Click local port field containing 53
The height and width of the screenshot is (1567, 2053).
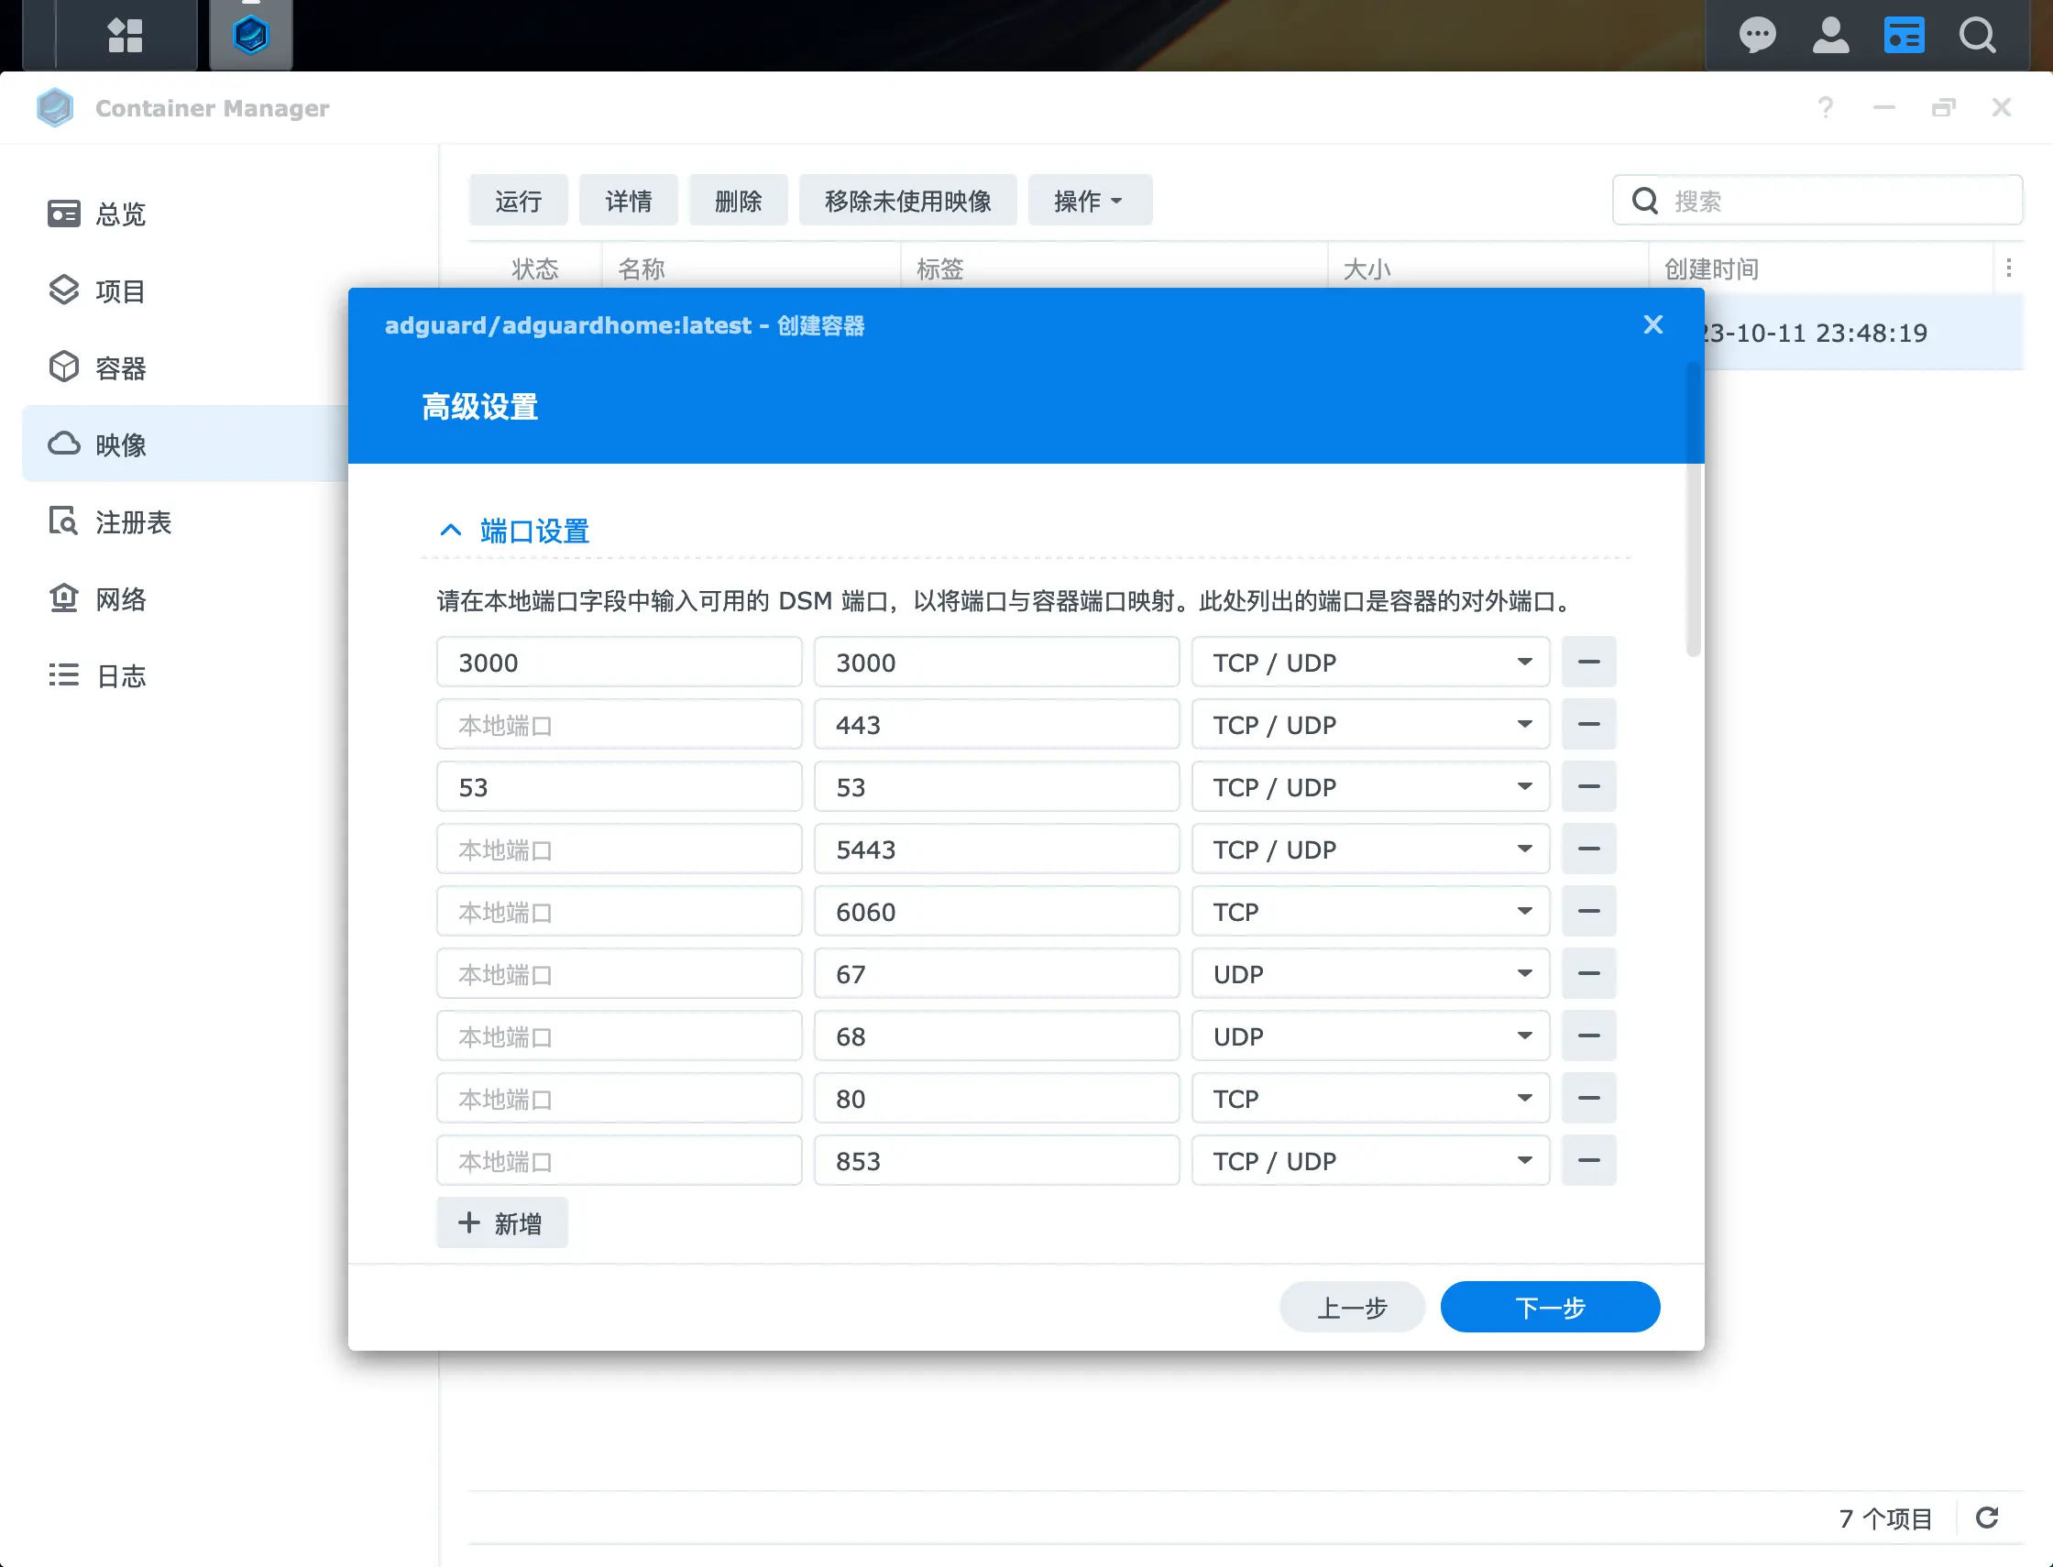click(620, 787)
